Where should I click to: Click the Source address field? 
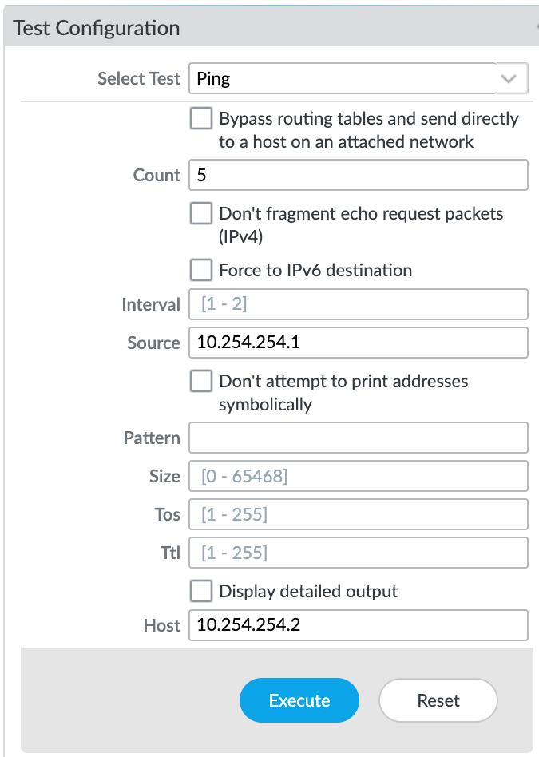(x=358, y=343)
